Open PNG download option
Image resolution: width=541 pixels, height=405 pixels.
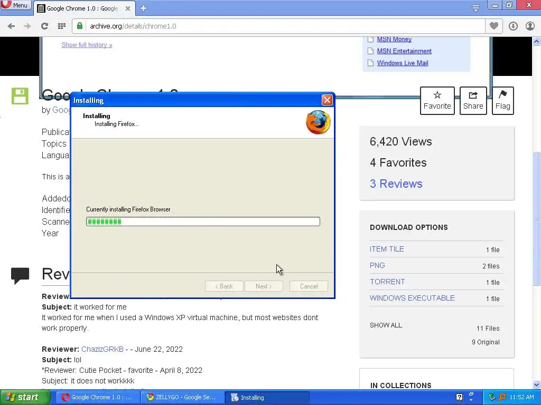point(377,266)
